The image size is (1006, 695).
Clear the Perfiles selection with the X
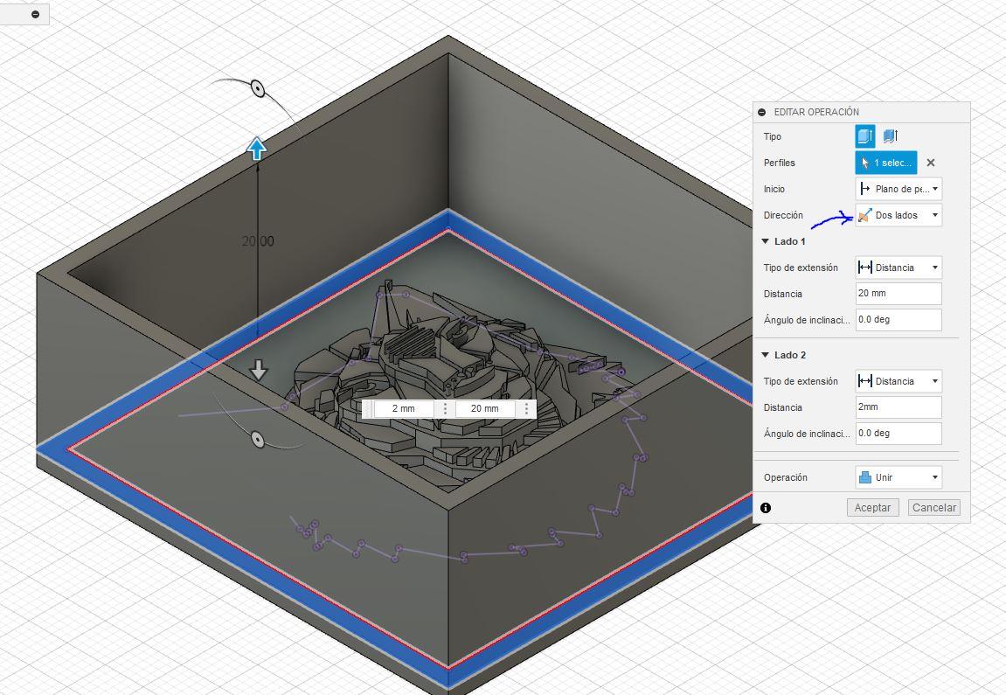click(x=930, y=163)
